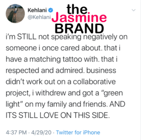Click the blue verified badge

tap(50, 10)
